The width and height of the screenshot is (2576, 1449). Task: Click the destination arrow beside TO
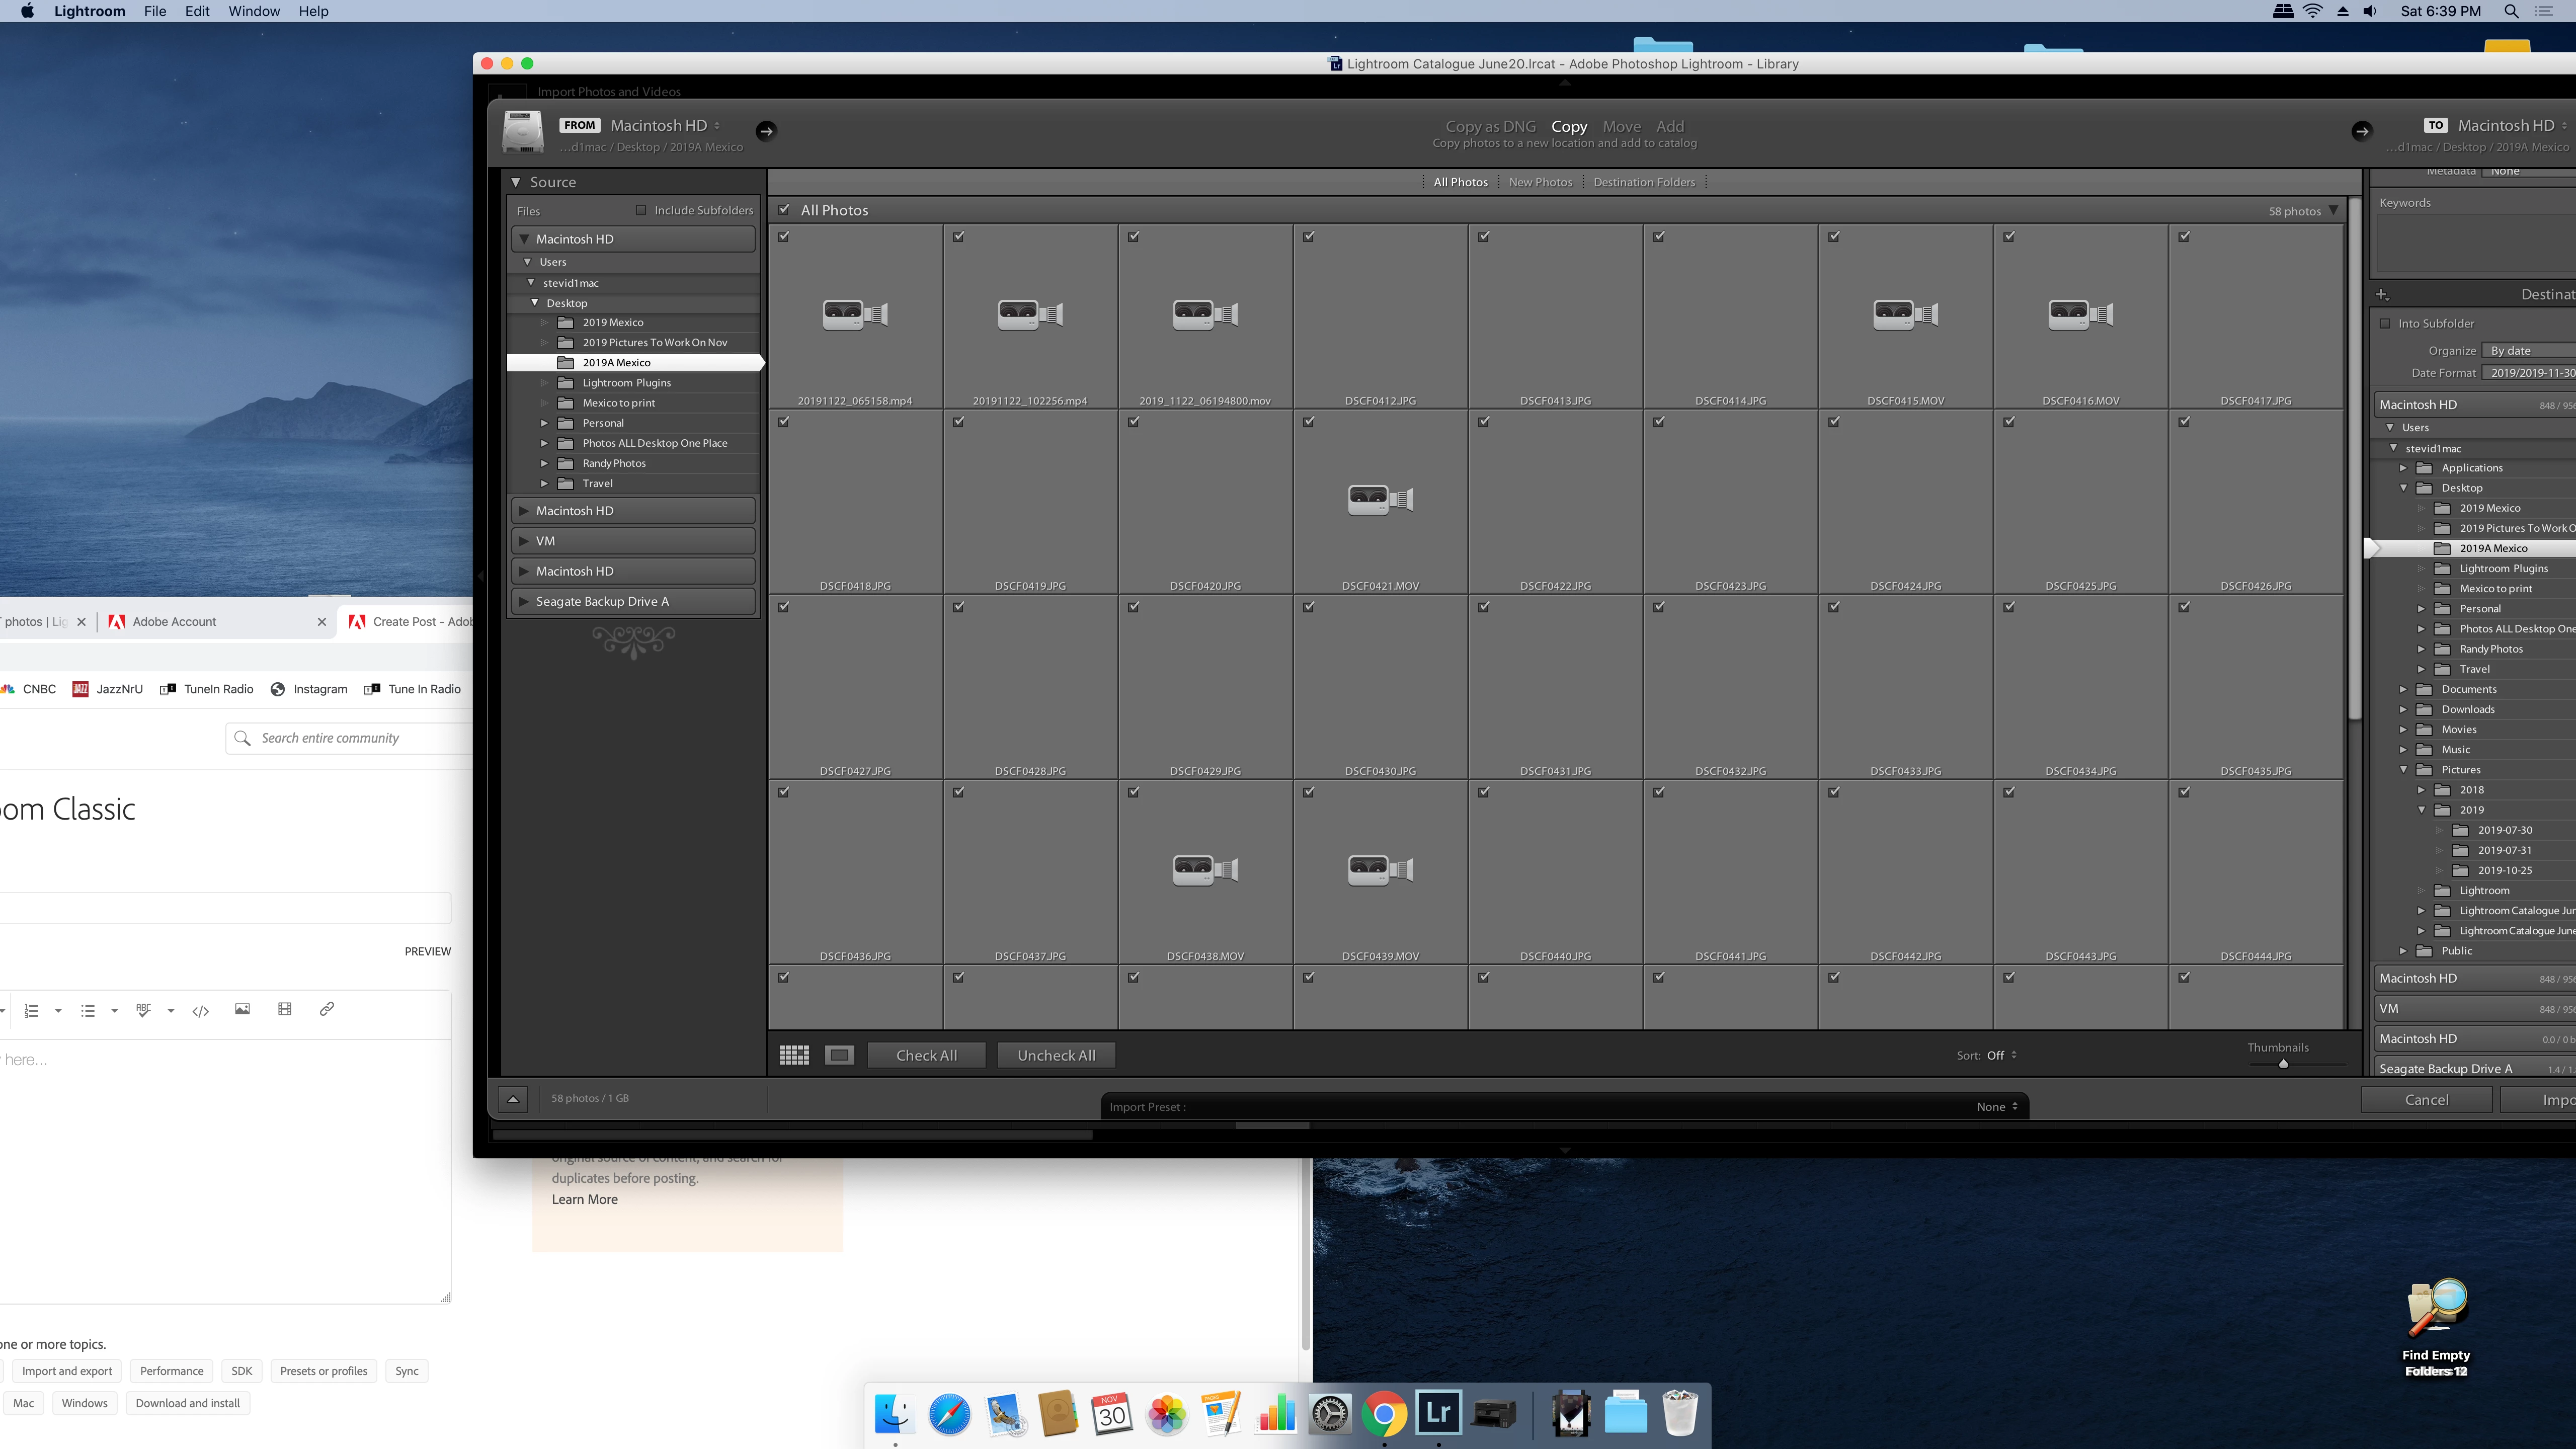click(x=2362, y=131)
